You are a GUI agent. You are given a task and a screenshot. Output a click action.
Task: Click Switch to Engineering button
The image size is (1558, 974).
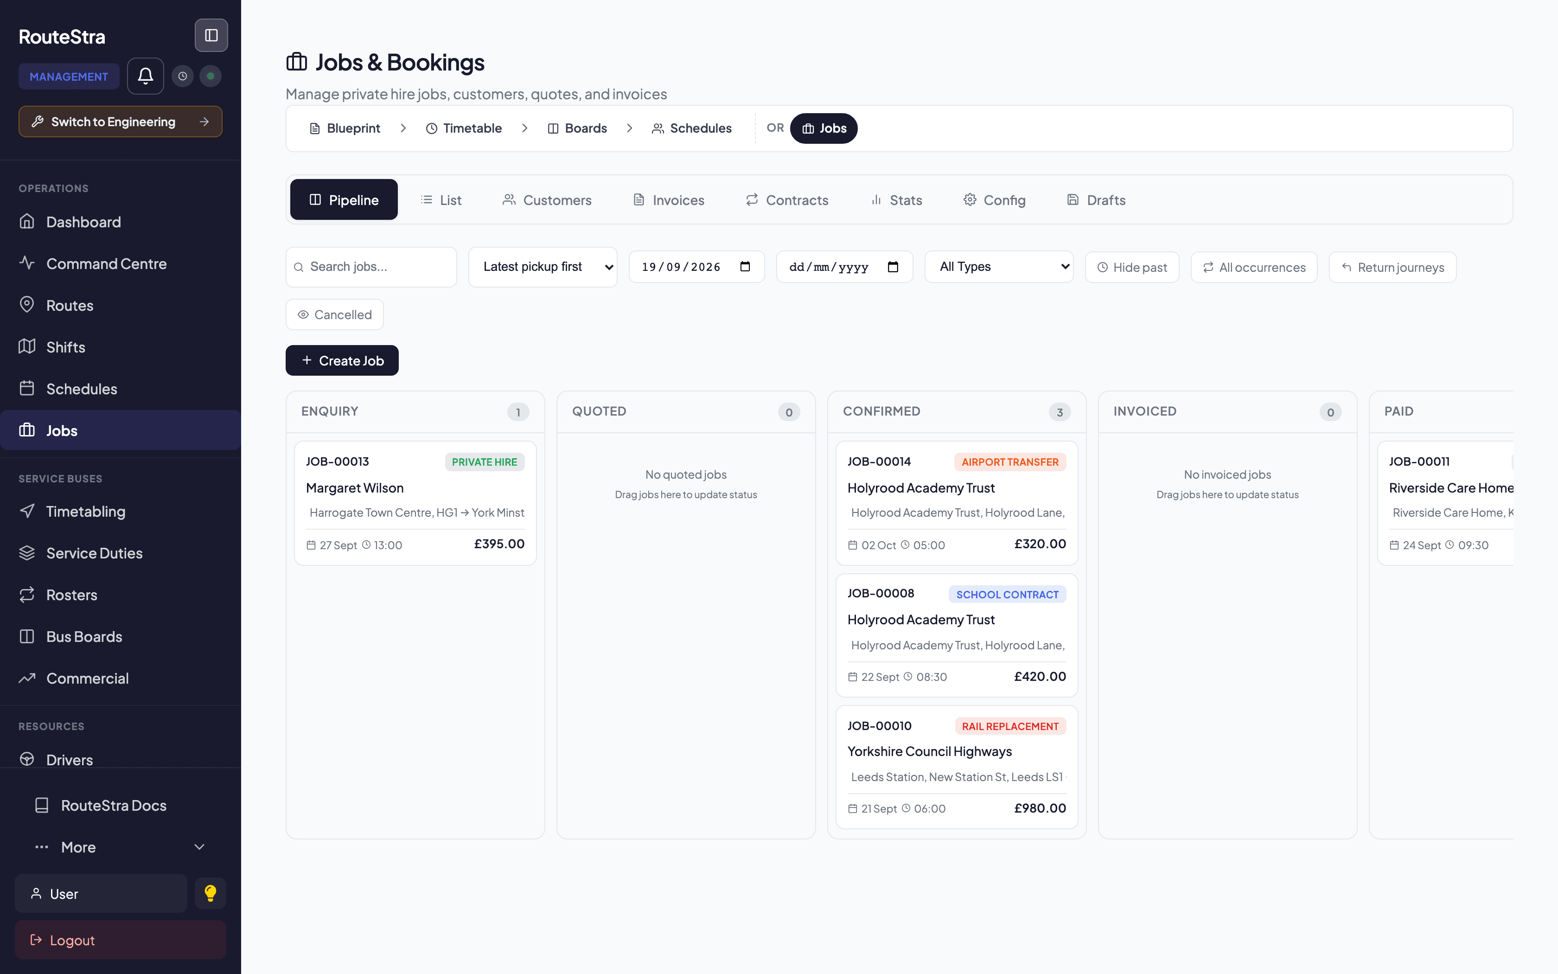pyautogui.click(x=121, y=122)
